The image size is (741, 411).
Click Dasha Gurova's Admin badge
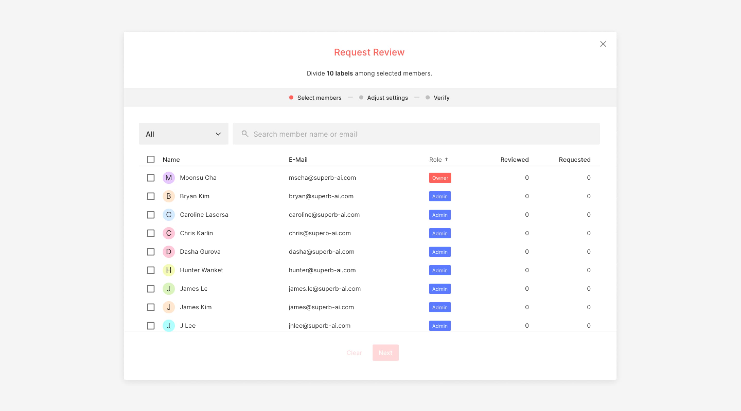click(x=440, y=252)
